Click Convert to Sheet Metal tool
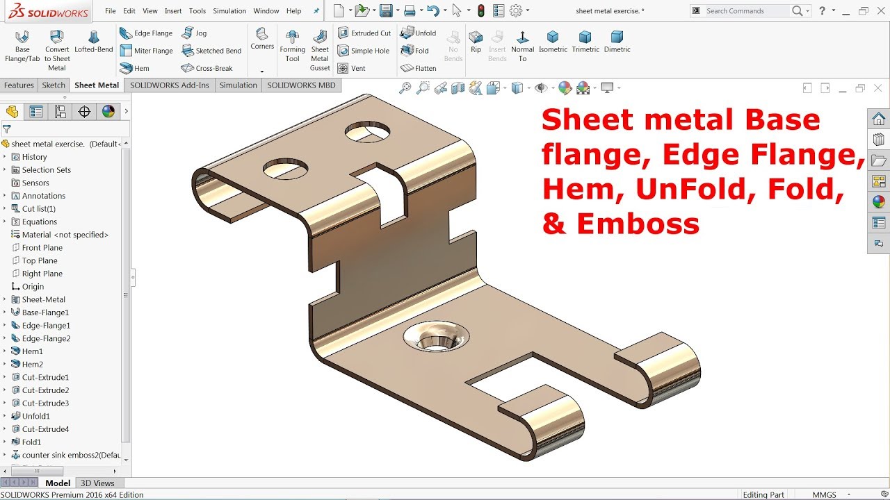The height and width of the screenshot is (500, 890). click(57, 51)
